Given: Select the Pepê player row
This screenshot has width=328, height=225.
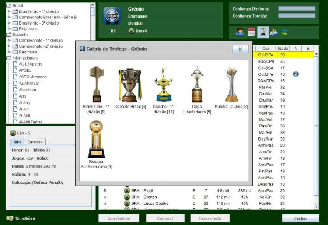Looking at the screenshot, I should click(x=206, y=190).
